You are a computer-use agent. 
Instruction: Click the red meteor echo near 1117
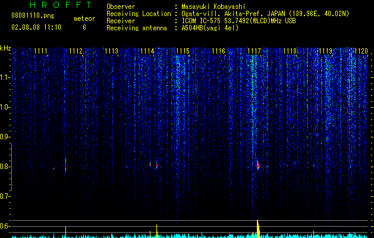click(258, 165)
